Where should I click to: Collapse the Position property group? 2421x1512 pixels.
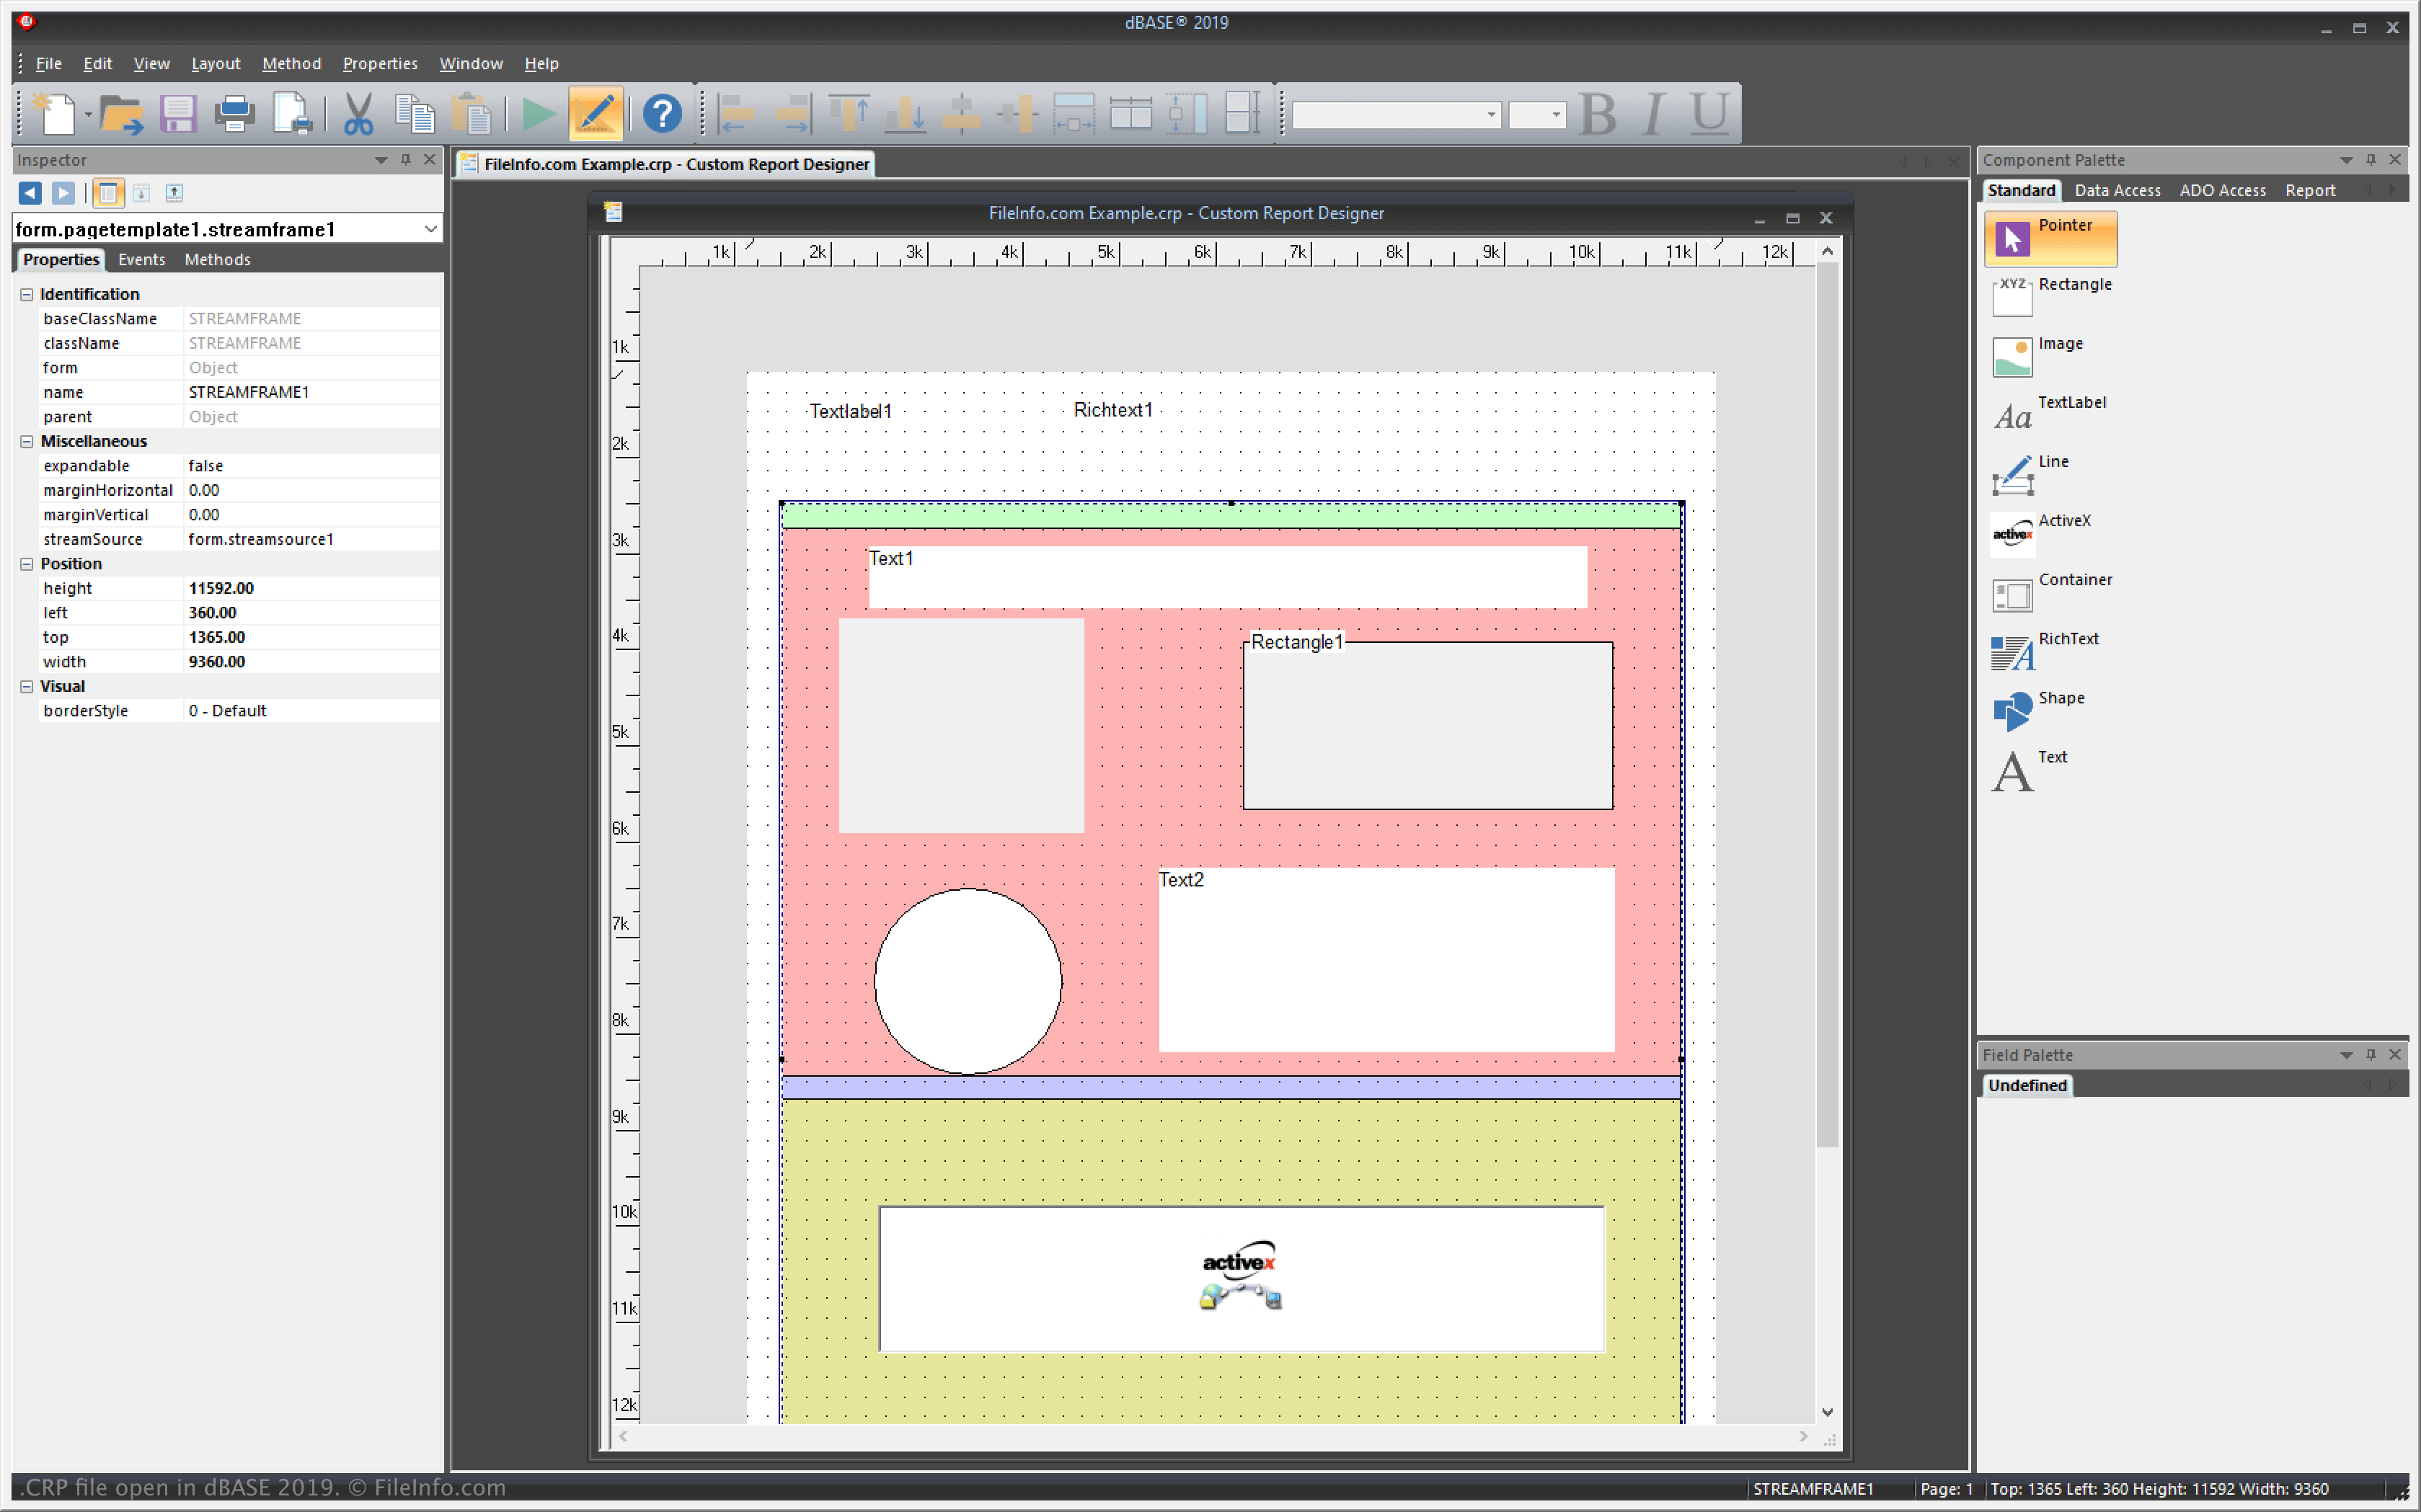[x=27, y=564]
